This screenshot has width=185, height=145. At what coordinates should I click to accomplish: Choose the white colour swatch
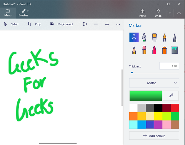click(x=133, y=108)
